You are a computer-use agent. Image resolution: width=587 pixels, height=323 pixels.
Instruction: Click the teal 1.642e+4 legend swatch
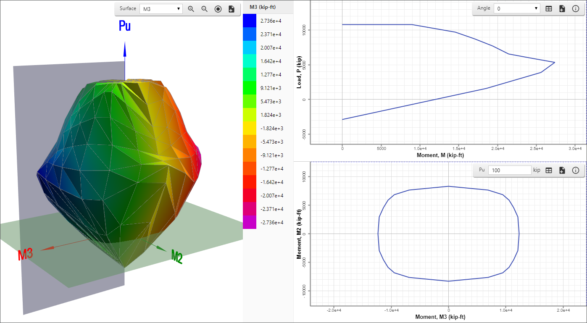point(249,61)
